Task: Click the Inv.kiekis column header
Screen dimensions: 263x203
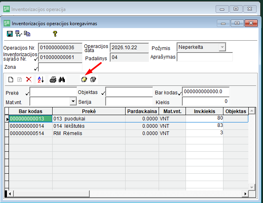Action: [204, 111]
